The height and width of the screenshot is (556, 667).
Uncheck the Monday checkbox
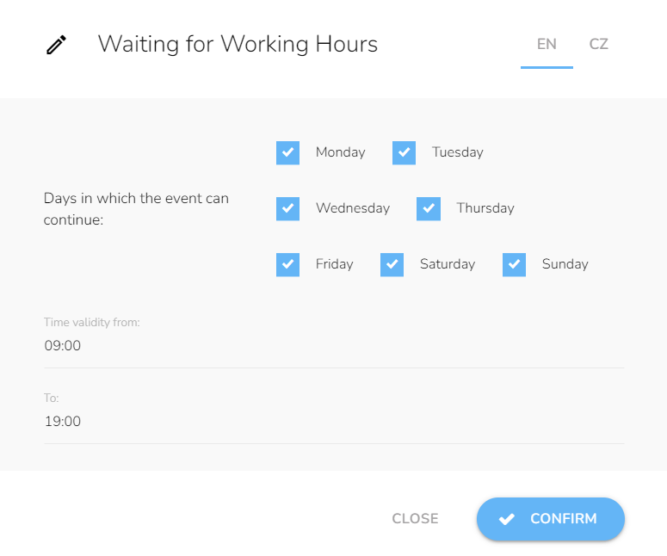(287, 152)
